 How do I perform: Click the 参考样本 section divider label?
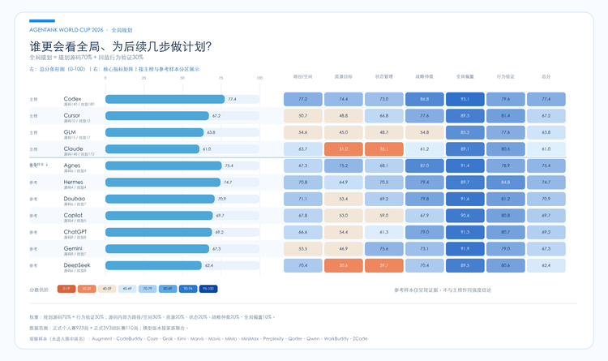tap(38, 165)
